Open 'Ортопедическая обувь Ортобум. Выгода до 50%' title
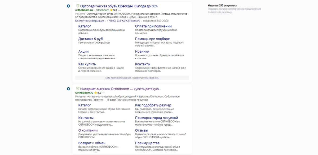The width and height of the screenshot is (318, 155). coord(119,6)
